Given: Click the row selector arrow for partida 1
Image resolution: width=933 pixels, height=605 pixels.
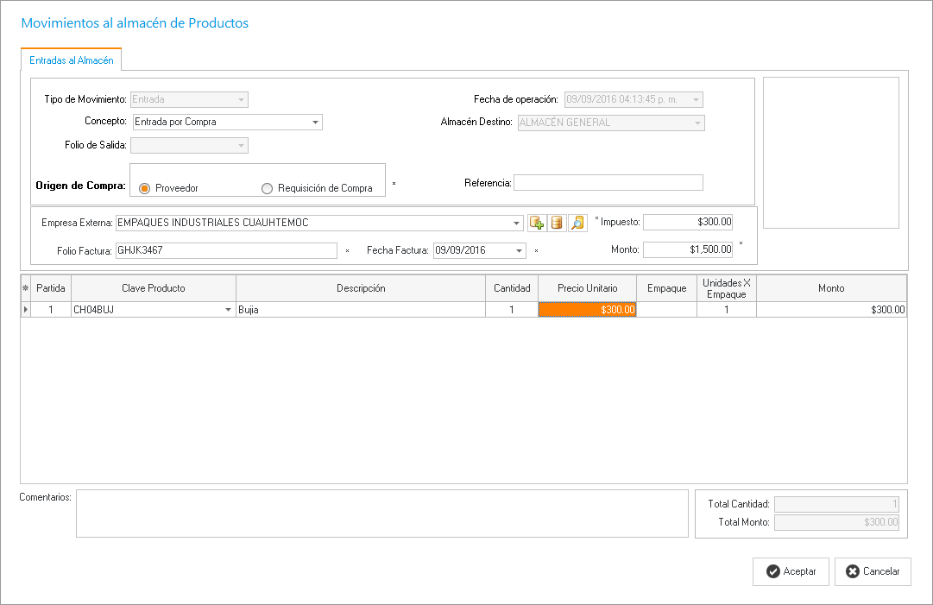Looking at the screenshot, I should click(x=25, y=309).
